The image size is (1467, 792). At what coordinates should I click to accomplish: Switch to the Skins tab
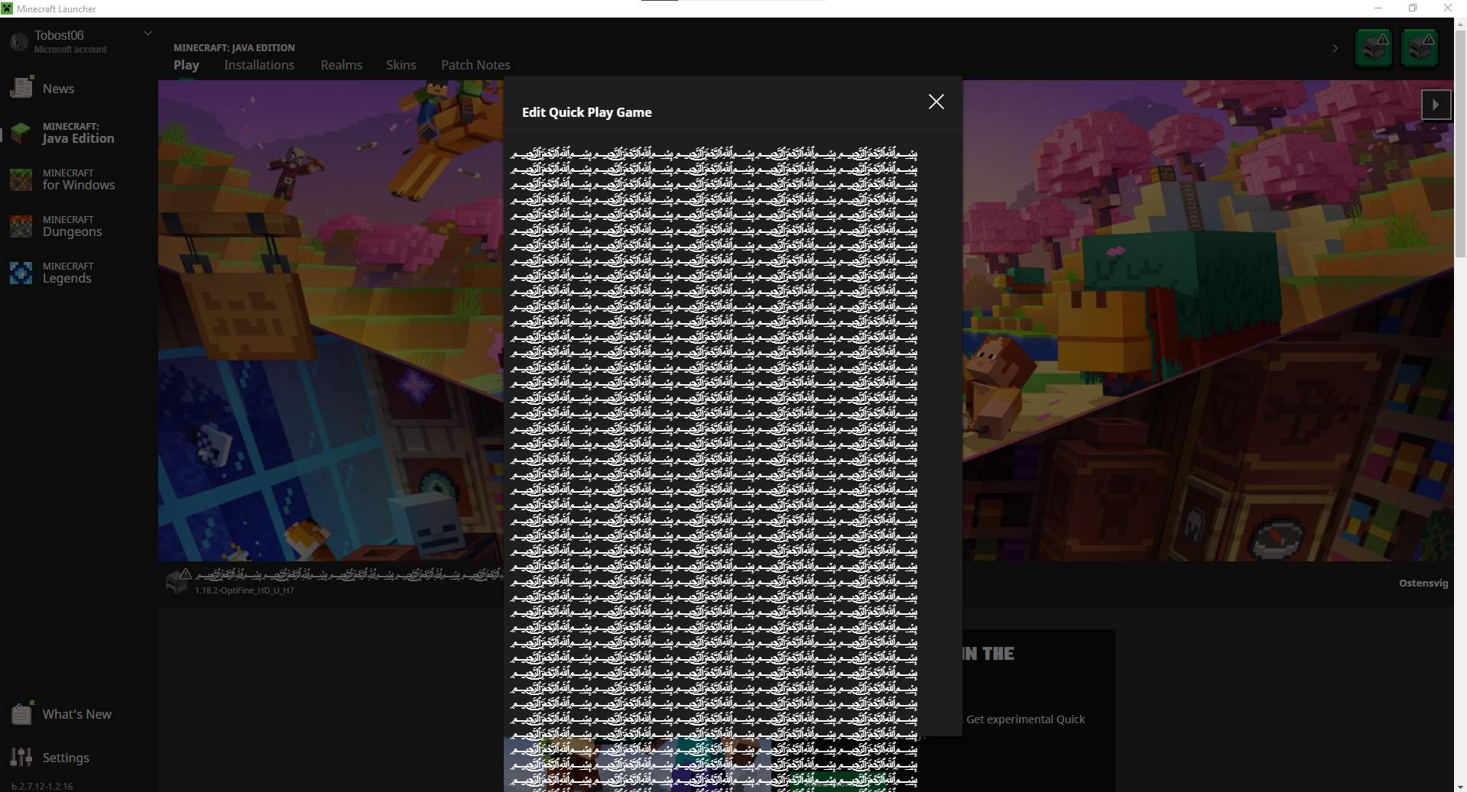[401, 65]
